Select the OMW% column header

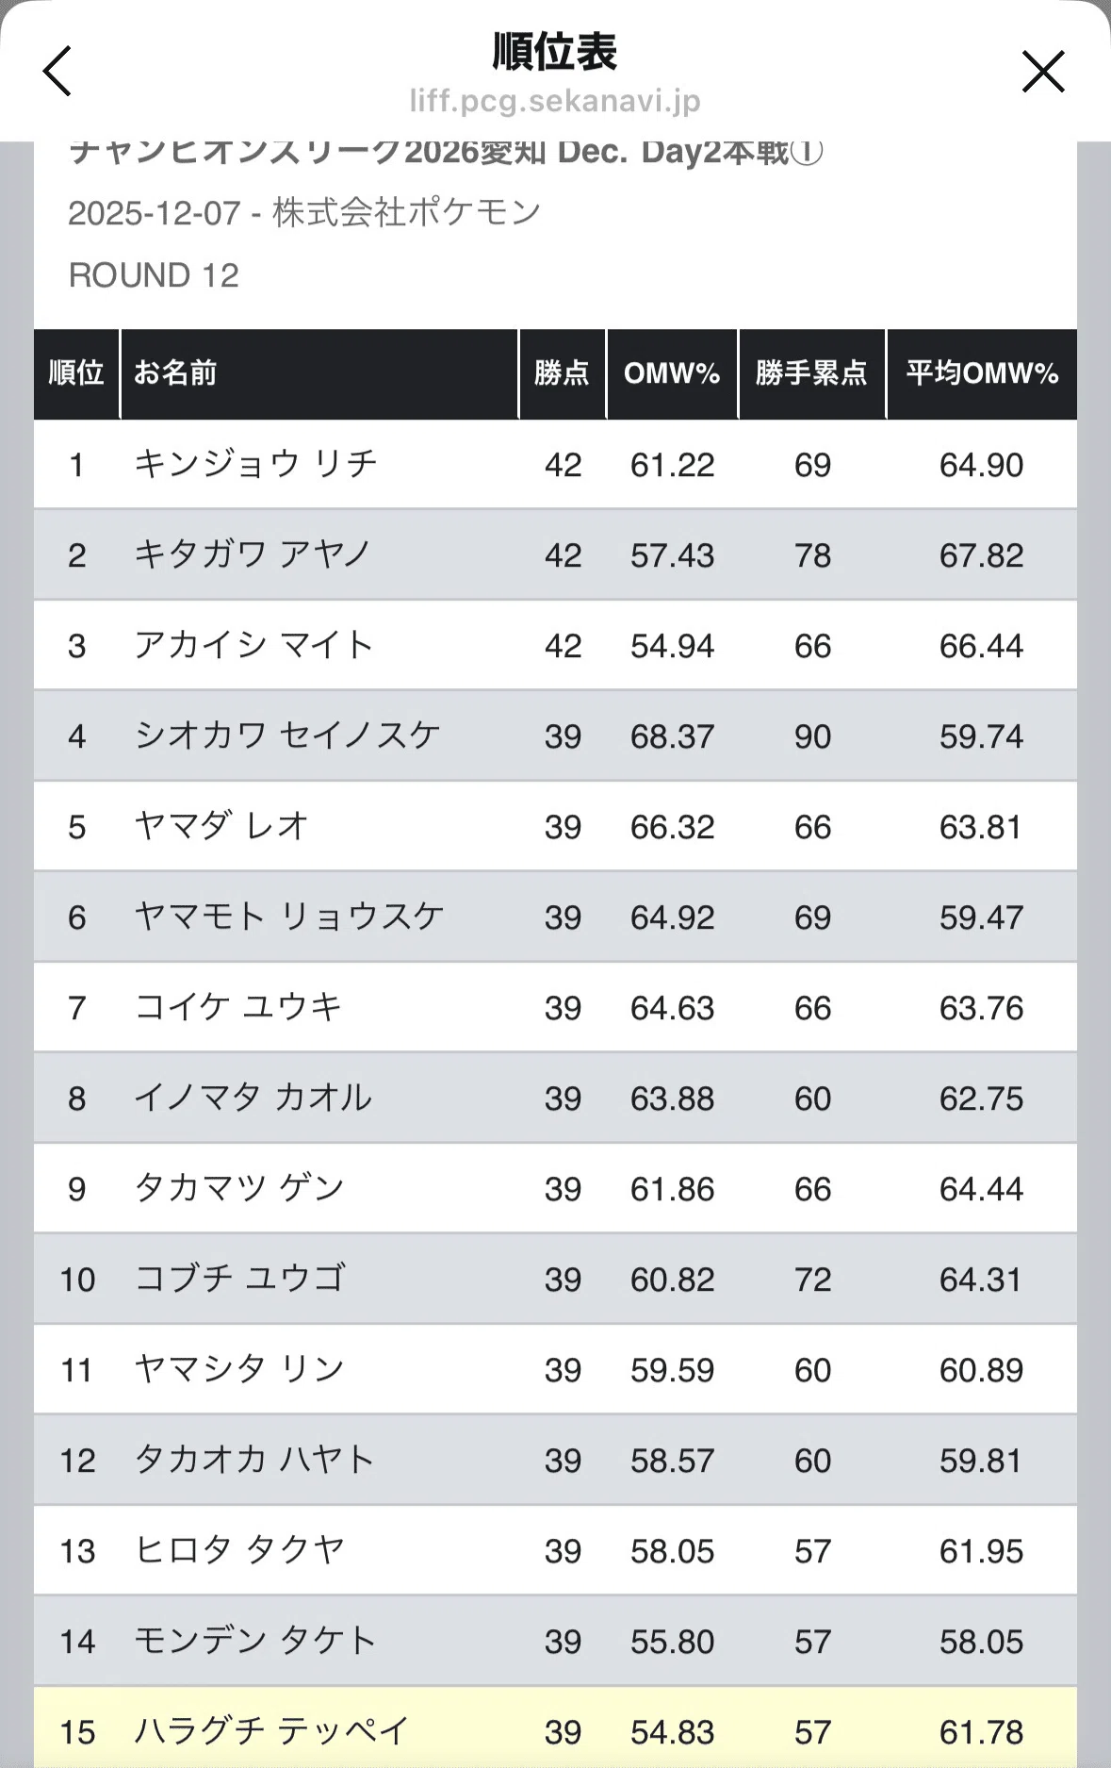click(x=672, y=373)
